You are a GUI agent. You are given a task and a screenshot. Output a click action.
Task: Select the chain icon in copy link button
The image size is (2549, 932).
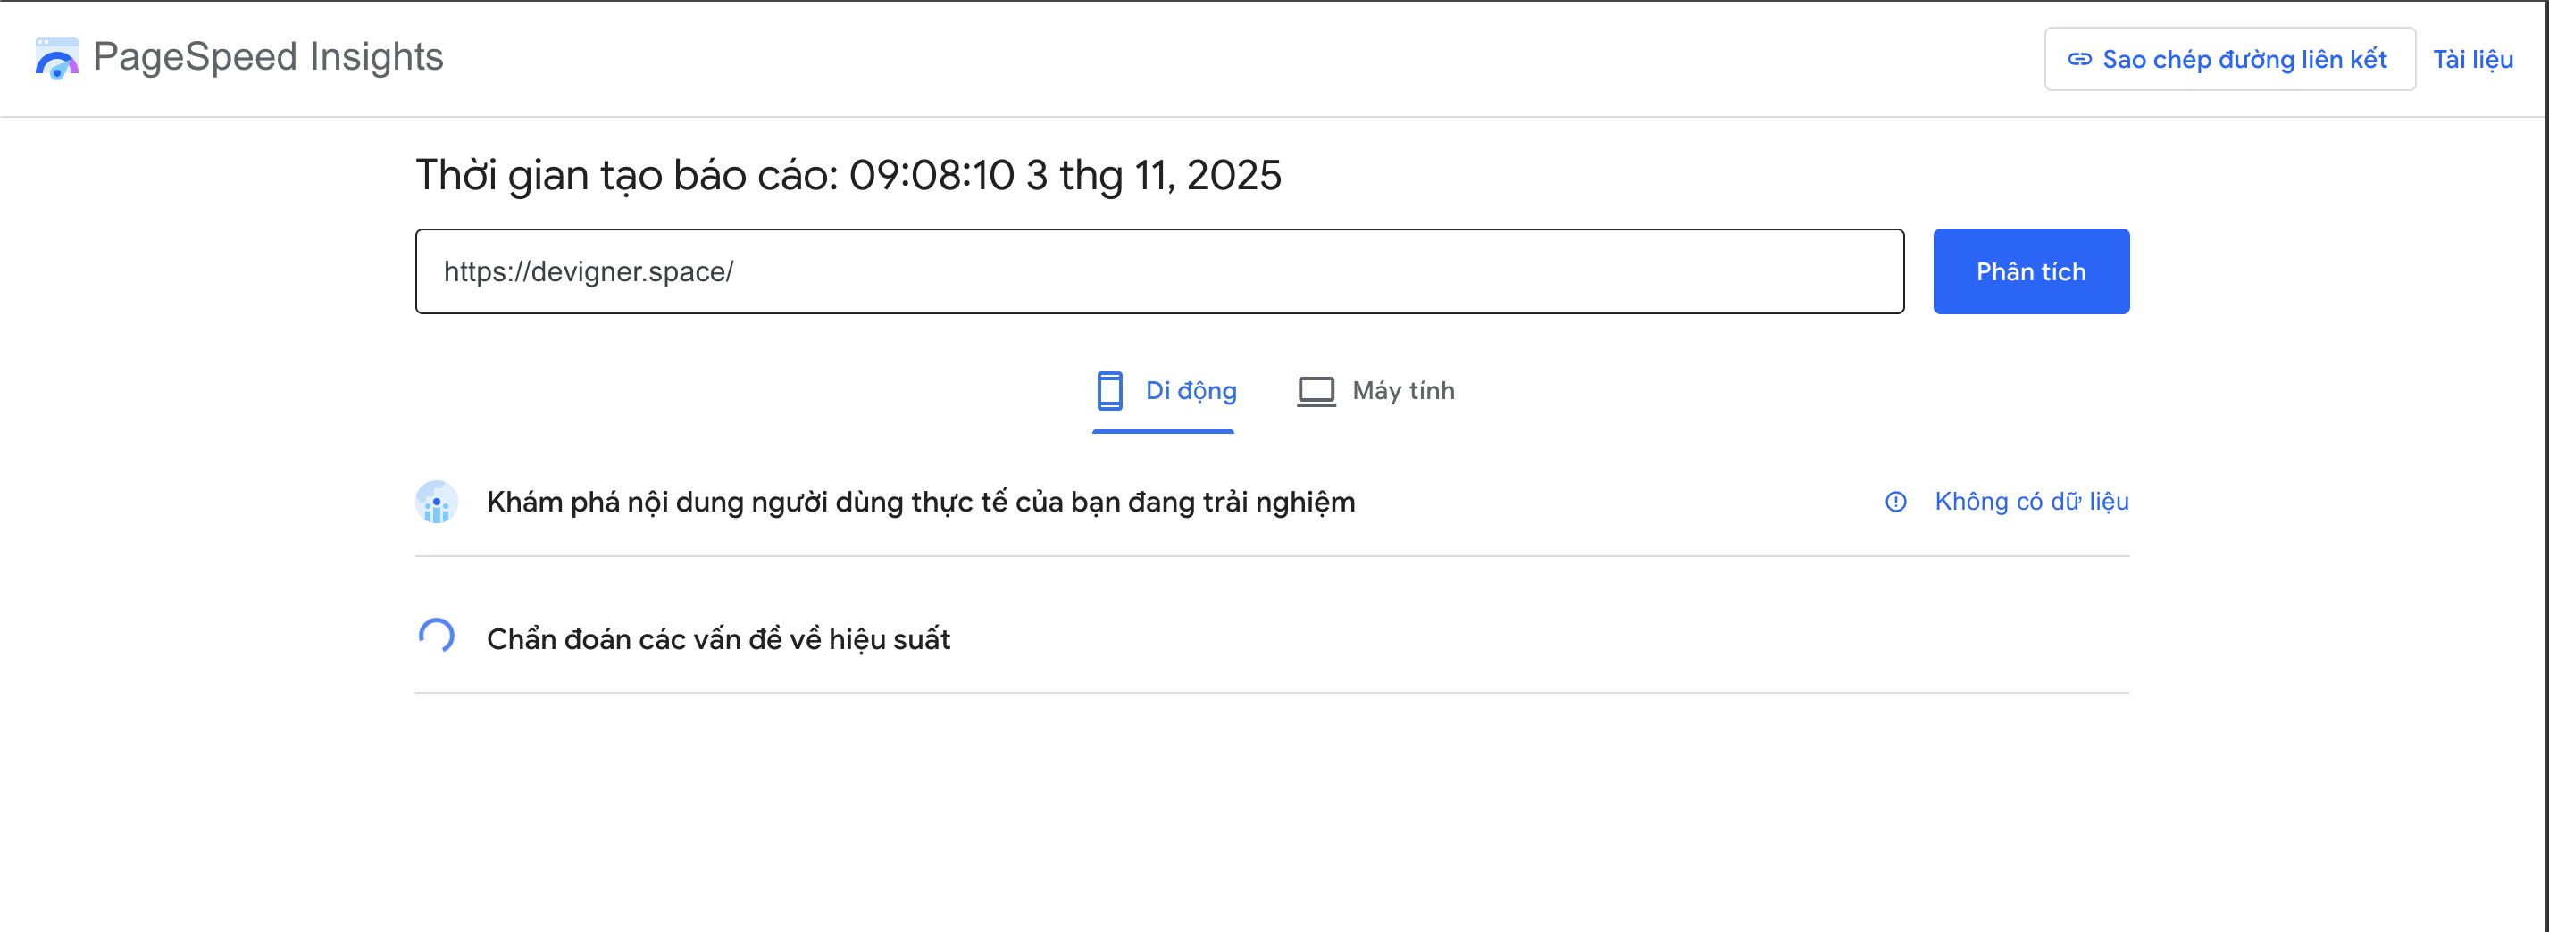click(x=2080, y=59)
